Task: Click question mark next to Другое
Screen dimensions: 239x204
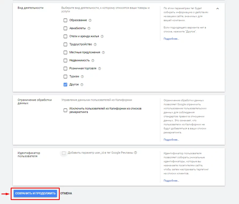Action: tap(82, 85)
